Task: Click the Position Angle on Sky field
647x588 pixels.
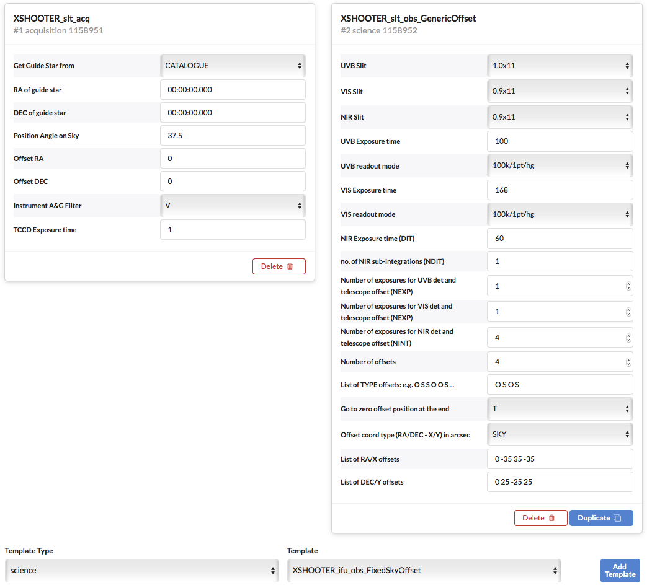Action: coord(233,136)
